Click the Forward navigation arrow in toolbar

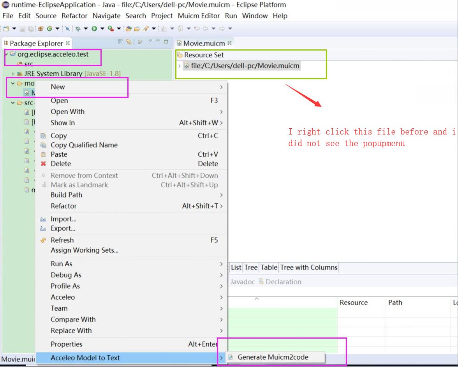(222, 28)
